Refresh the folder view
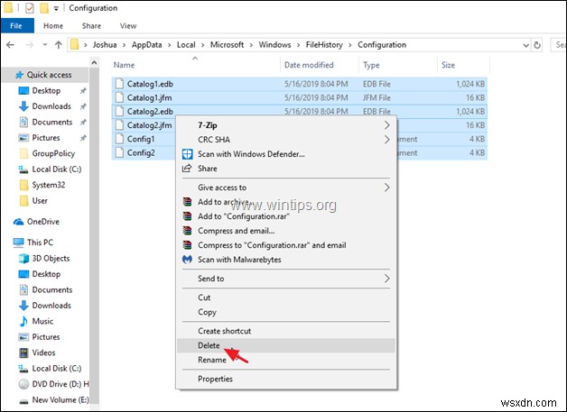Image resolution: width=567 pixels, height=412 pixels. point(537,45)
